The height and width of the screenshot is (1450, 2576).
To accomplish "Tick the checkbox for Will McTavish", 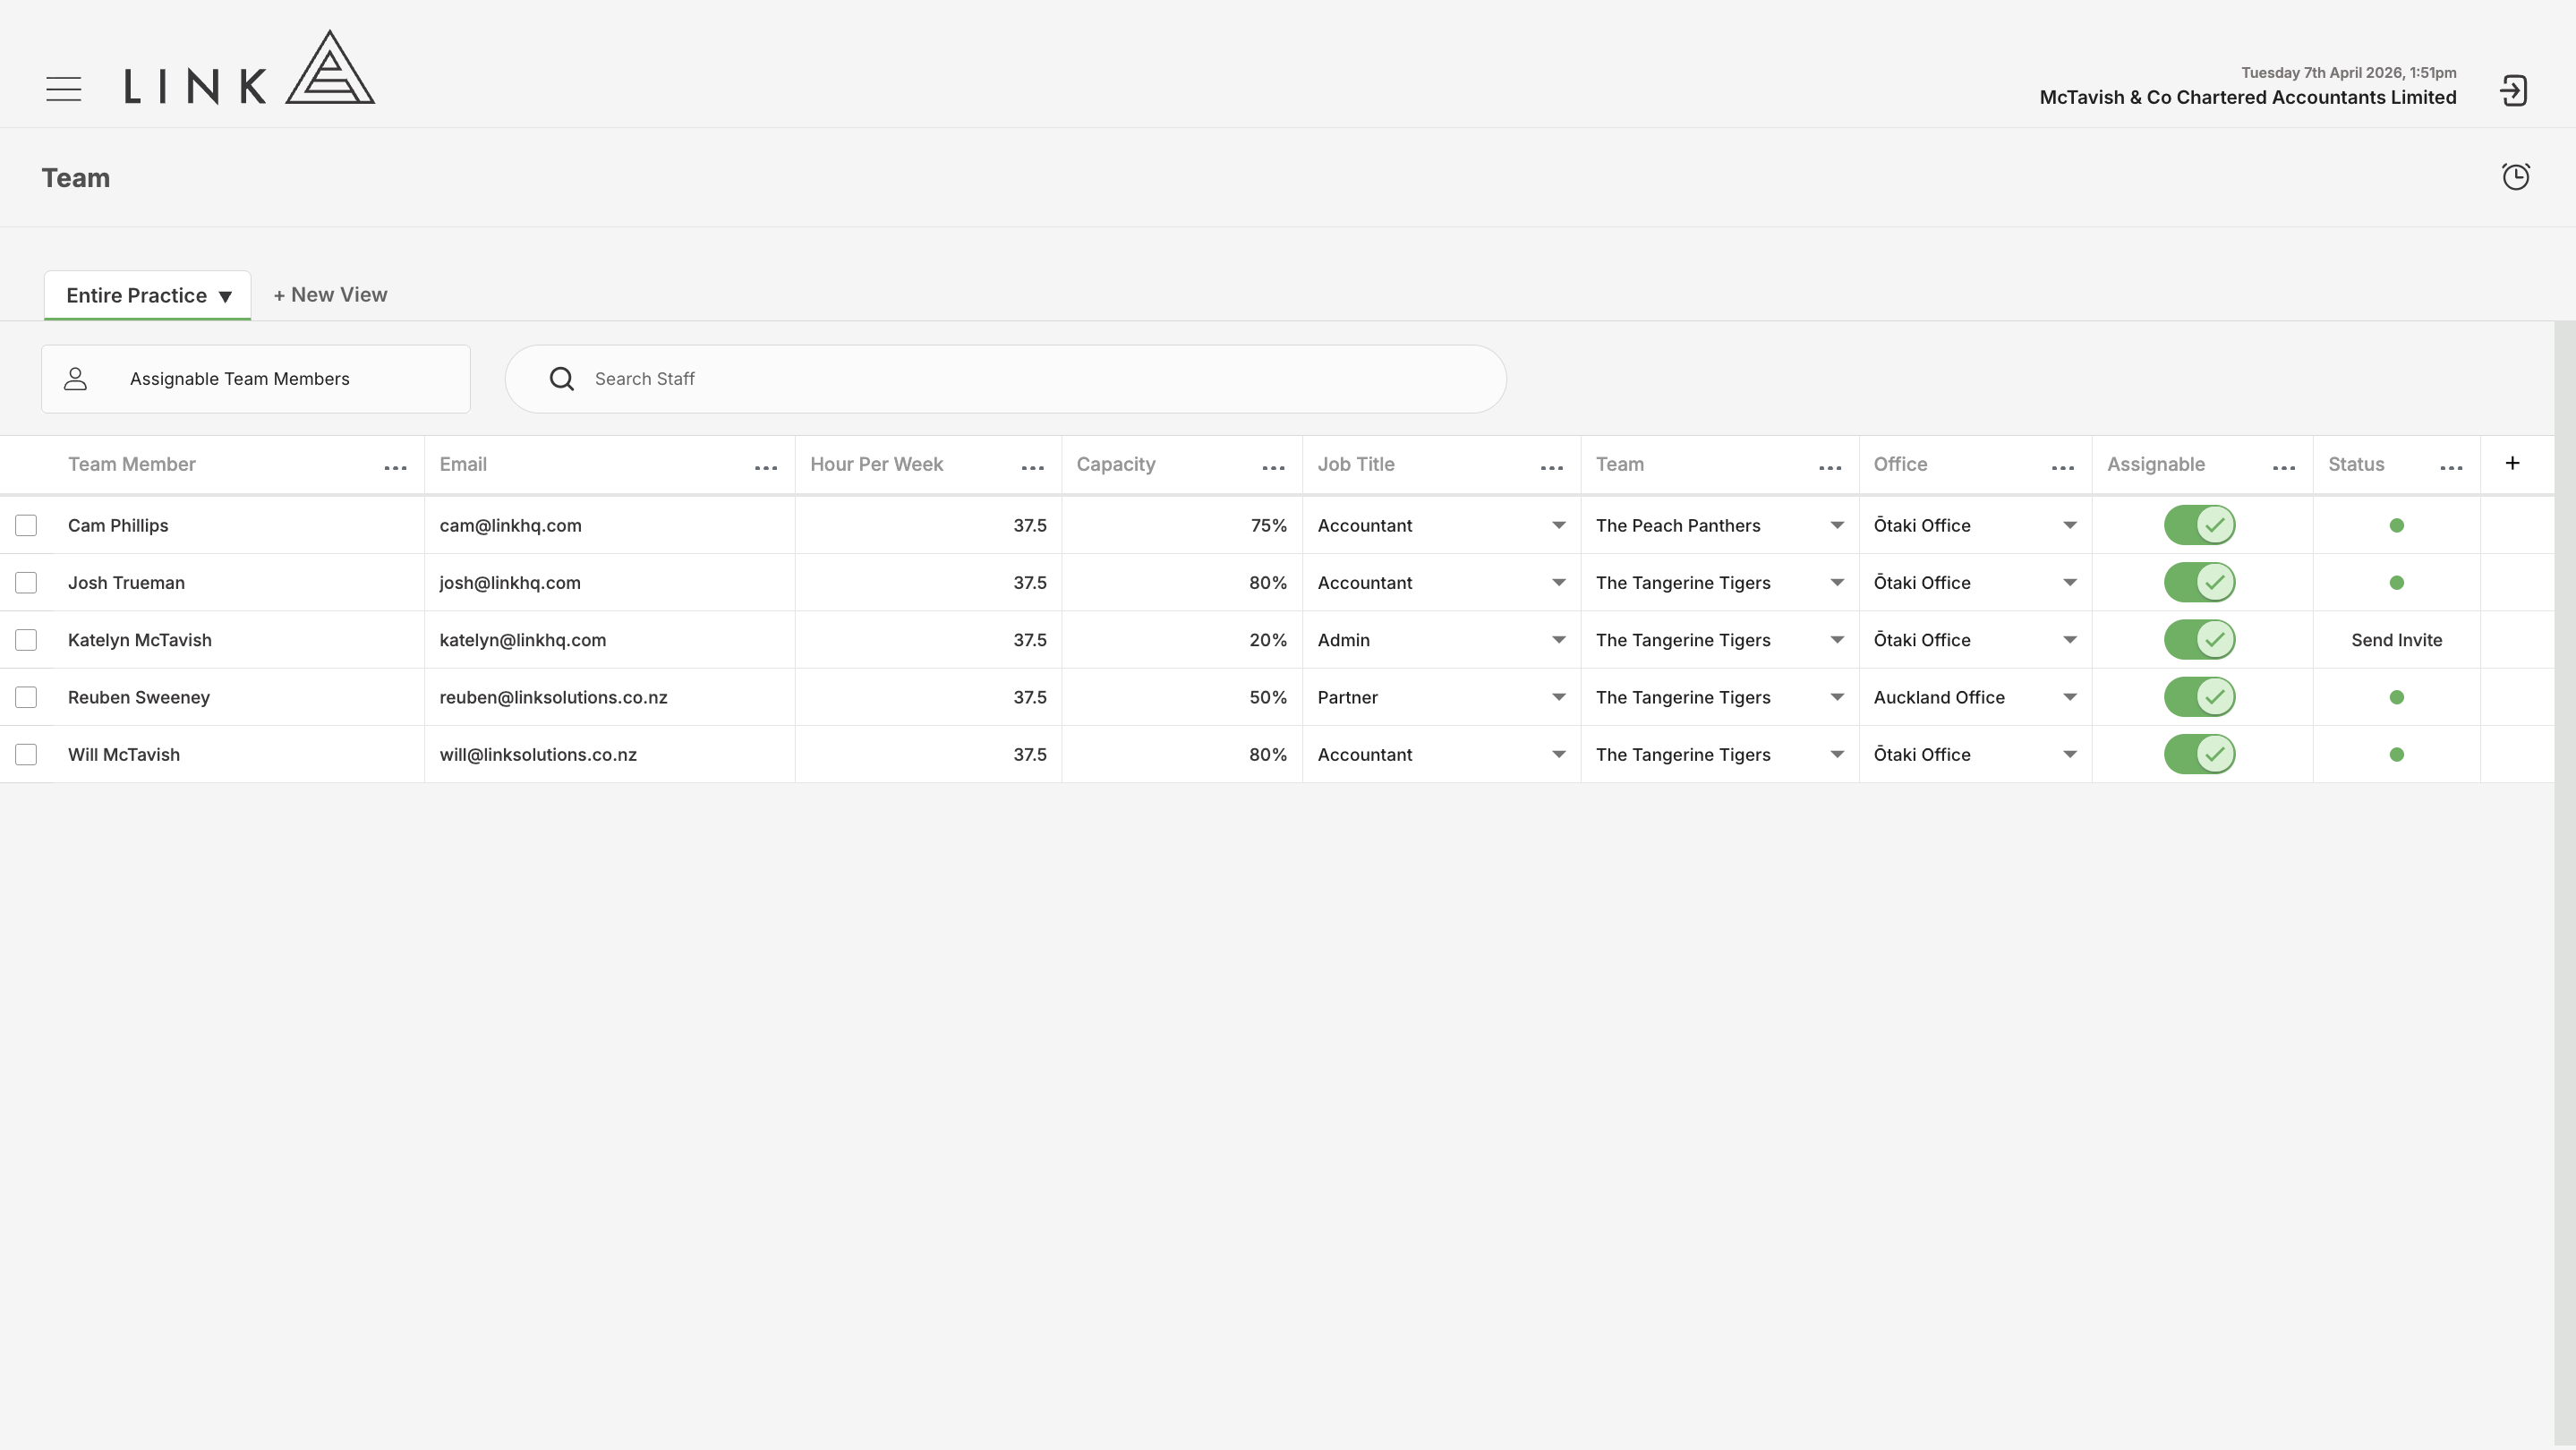I will (26, 754).
